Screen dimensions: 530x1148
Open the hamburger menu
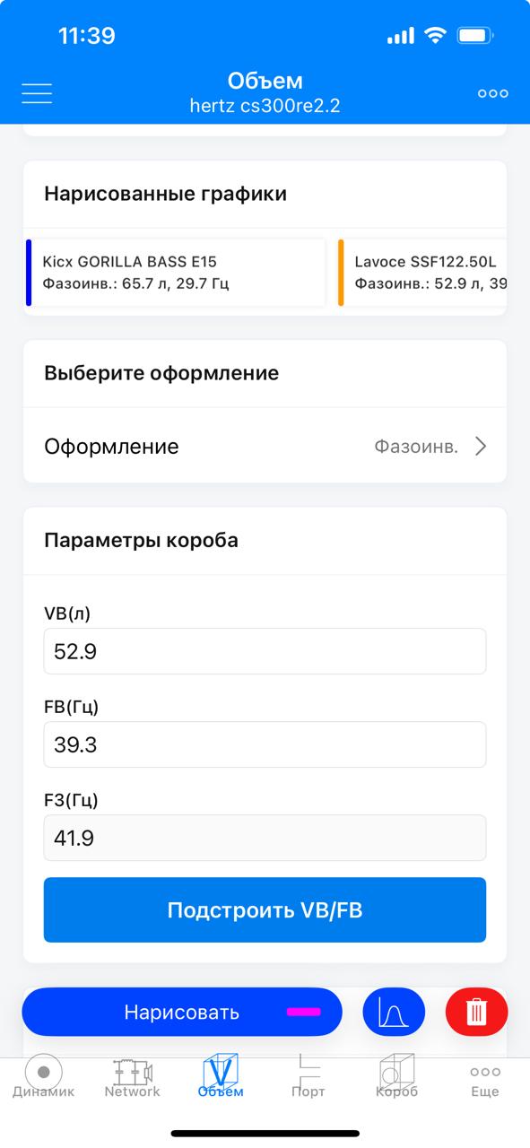click(x=37, y=93)
